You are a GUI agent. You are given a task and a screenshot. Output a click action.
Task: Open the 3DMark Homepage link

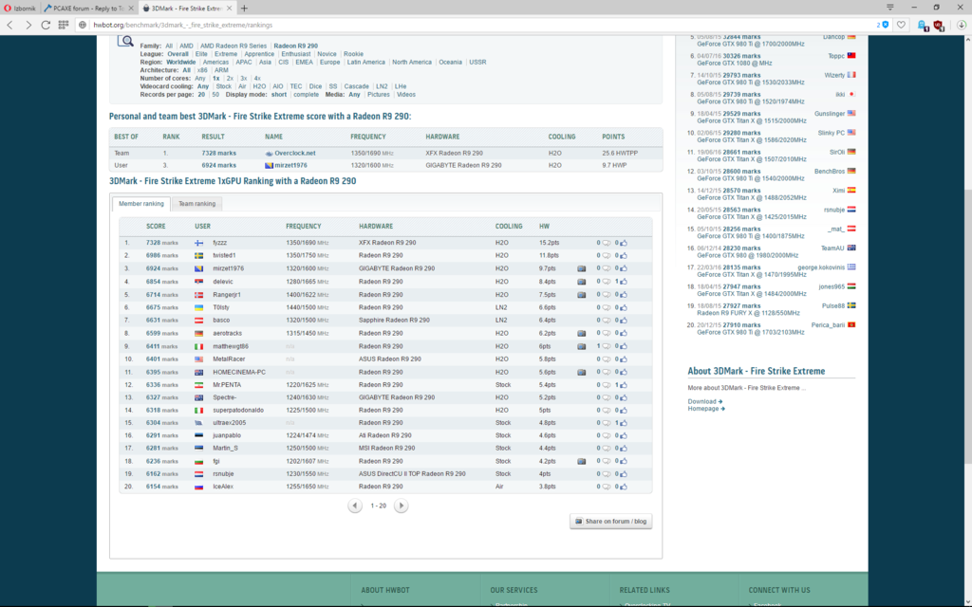pos(706,409)
